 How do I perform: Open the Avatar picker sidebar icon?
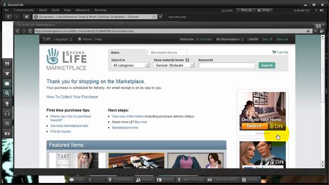tap(7, 63)
